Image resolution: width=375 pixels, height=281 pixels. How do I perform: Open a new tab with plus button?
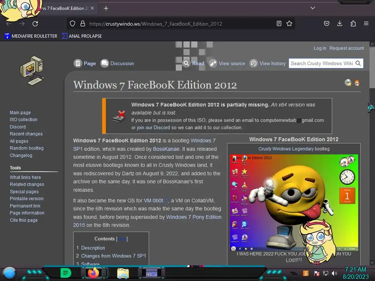[x=106, y=8]
